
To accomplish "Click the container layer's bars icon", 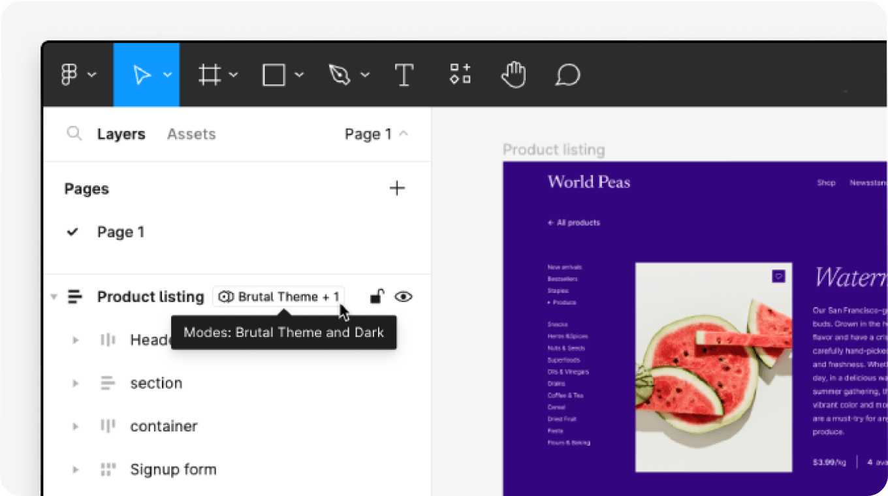I will coord(108,426).
